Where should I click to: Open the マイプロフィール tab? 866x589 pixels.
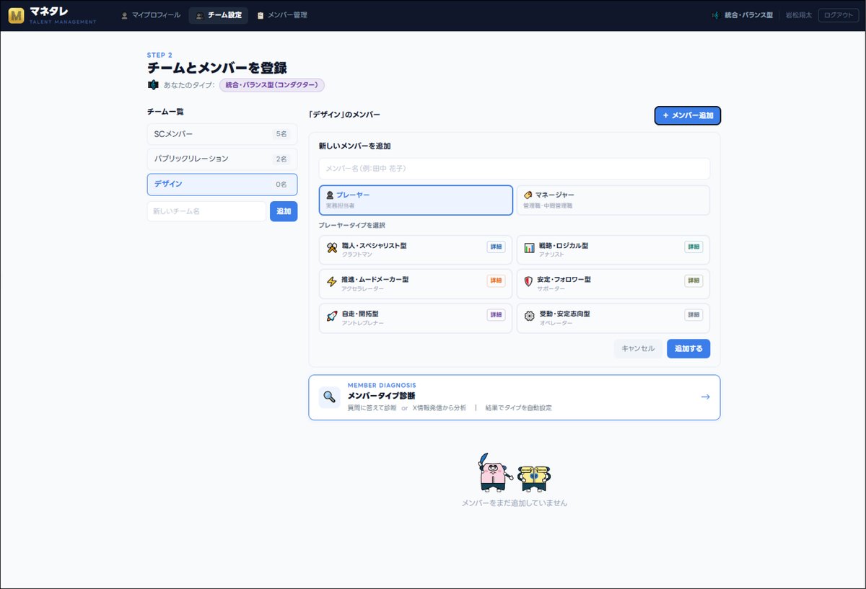[150, 15]
